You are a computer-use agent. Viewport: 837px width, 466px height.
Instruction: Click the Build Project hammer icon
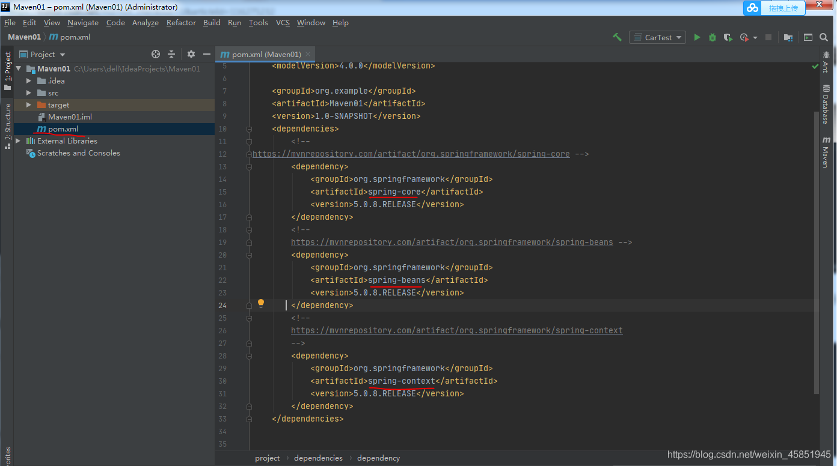tap(617, 37)
